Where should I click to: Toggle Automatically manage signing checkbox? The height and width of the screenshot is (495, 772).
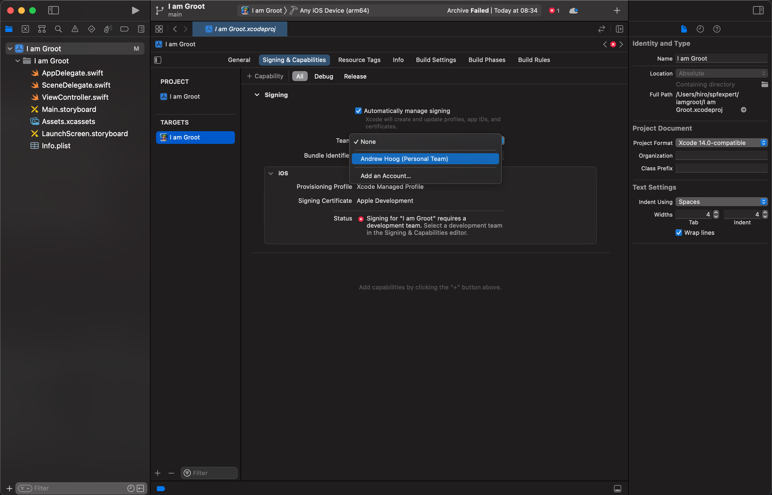coord(358,111)
